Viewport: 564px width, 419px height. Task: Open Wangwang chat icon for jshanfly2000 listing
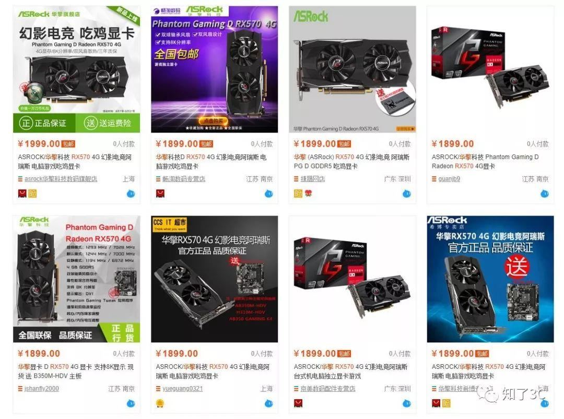click(131, 403)
